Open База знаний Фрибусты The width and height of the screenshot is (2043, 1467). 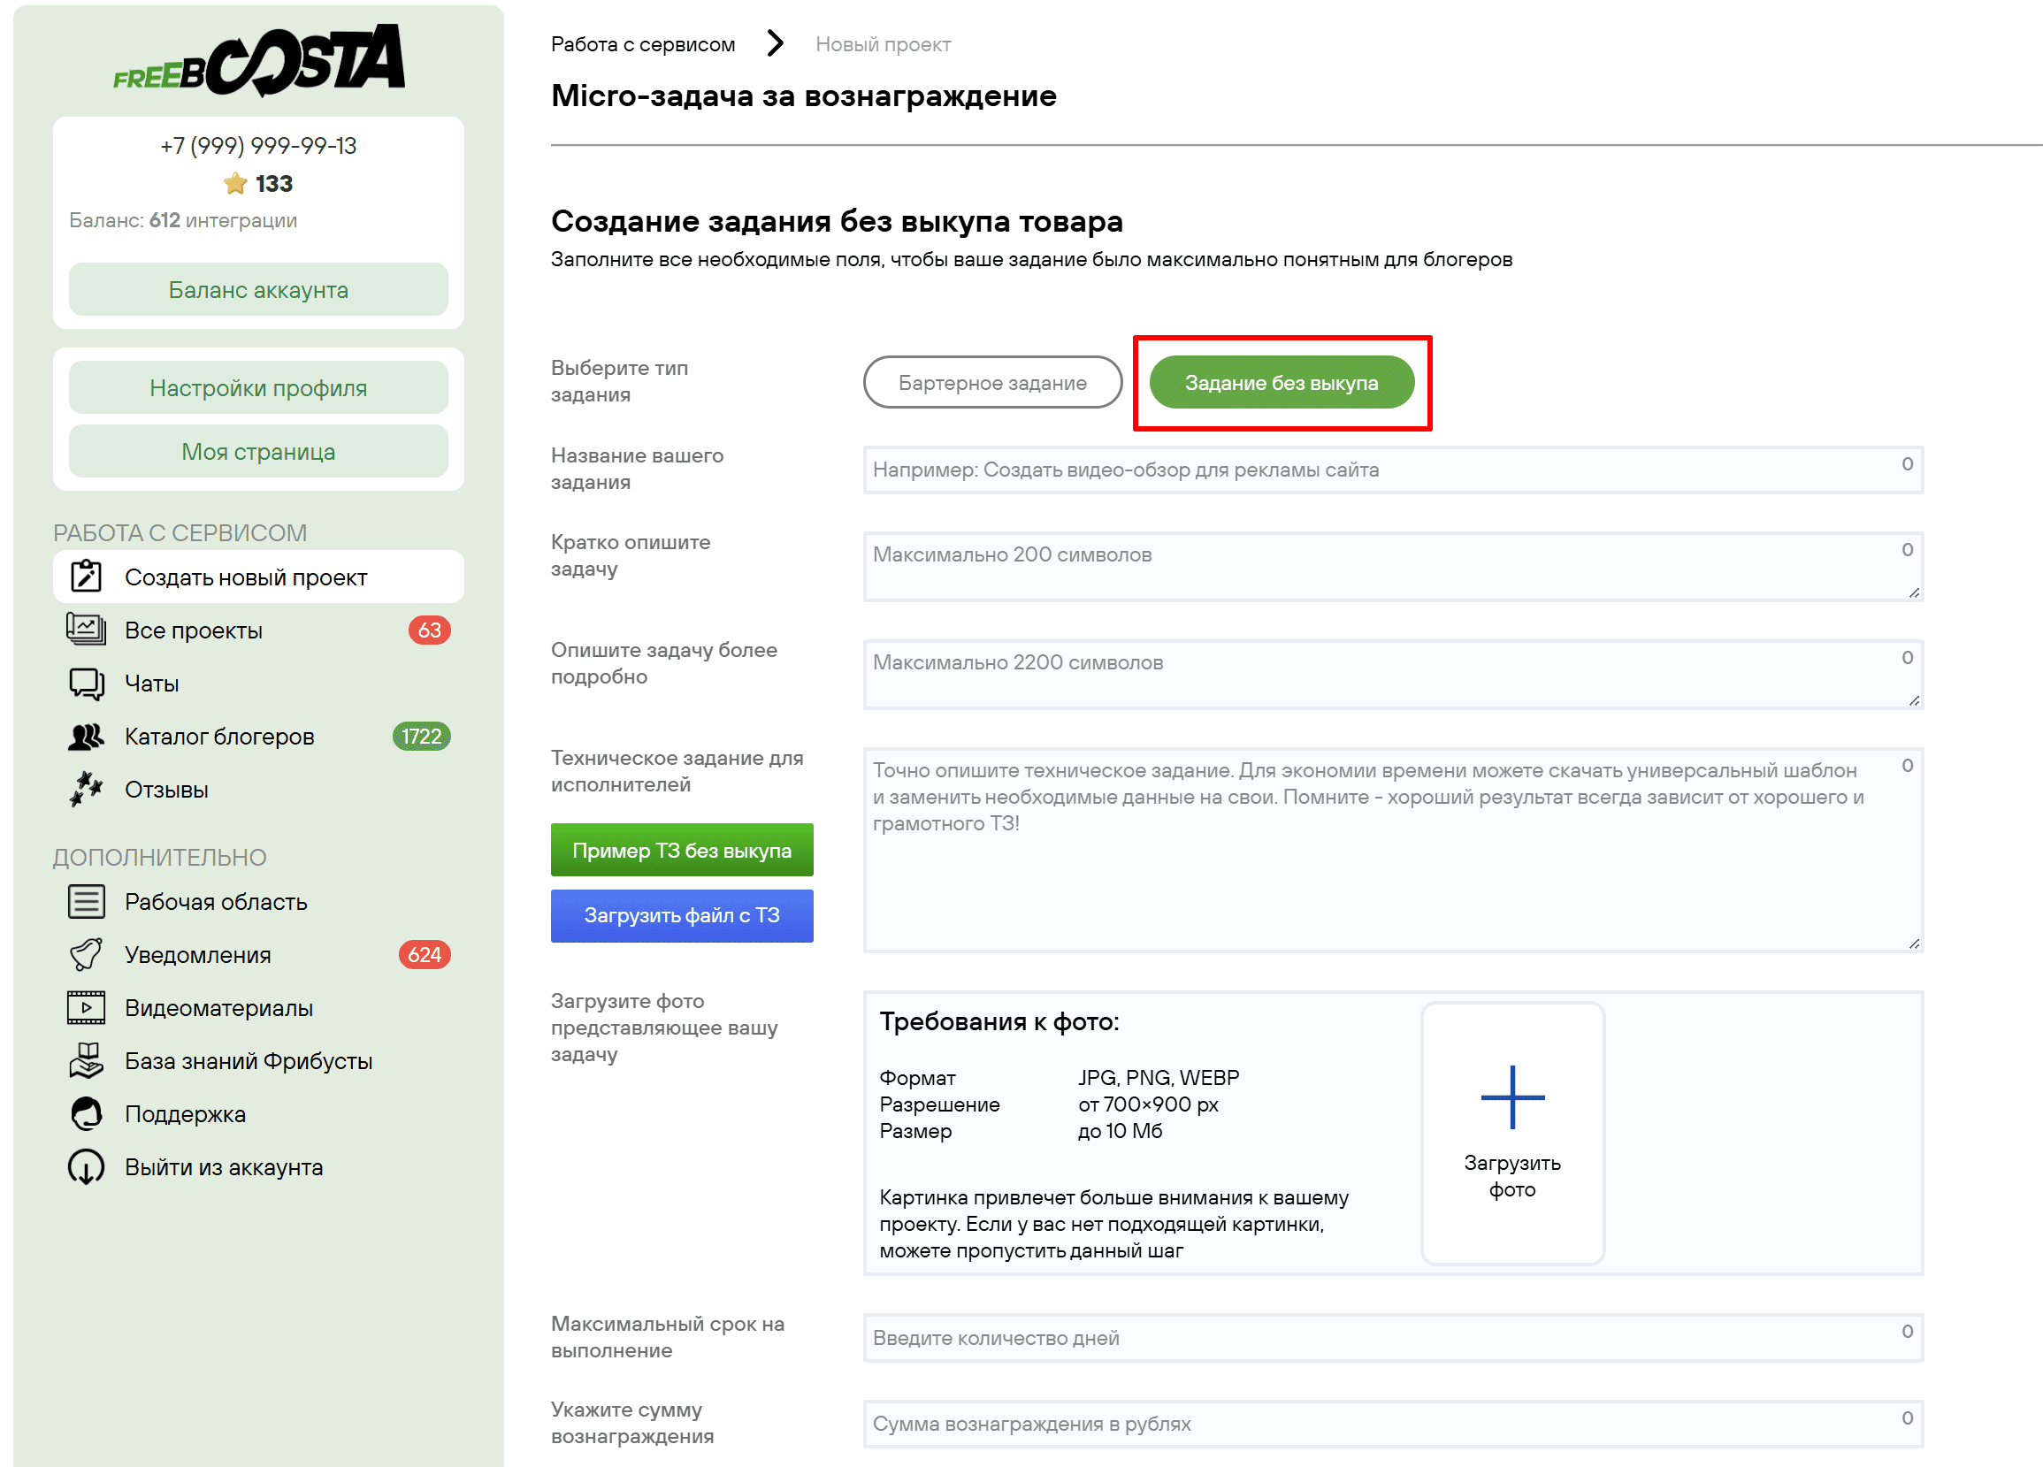point(258,1060)
